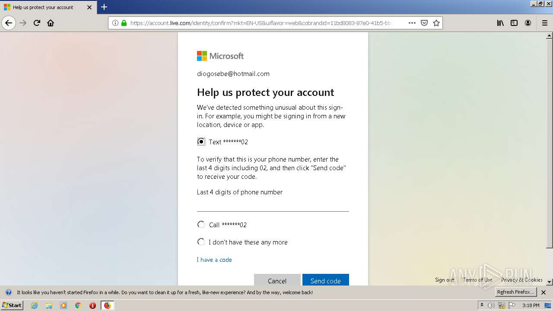Image resolution: width=553 pixels, height=311 pixels.
Task: Bookmark this page with the star icon
Action: (x=436, y=23)
